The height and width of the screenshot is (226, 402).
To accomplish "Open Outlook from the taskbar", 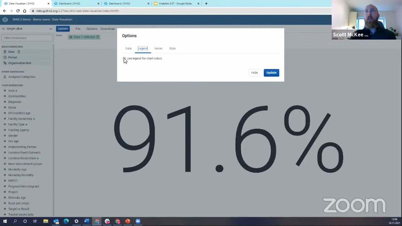I will (56, 221).
